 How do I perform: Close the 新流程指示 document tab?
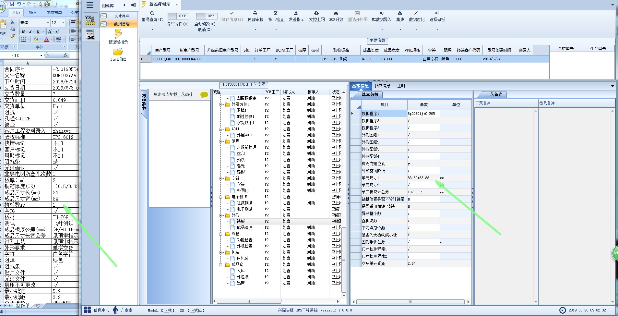pyautogui.click(x=177, y=5)
